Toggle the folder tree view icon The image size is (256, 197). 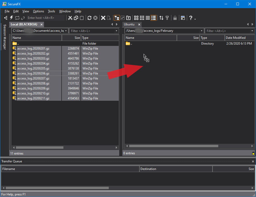117,18
